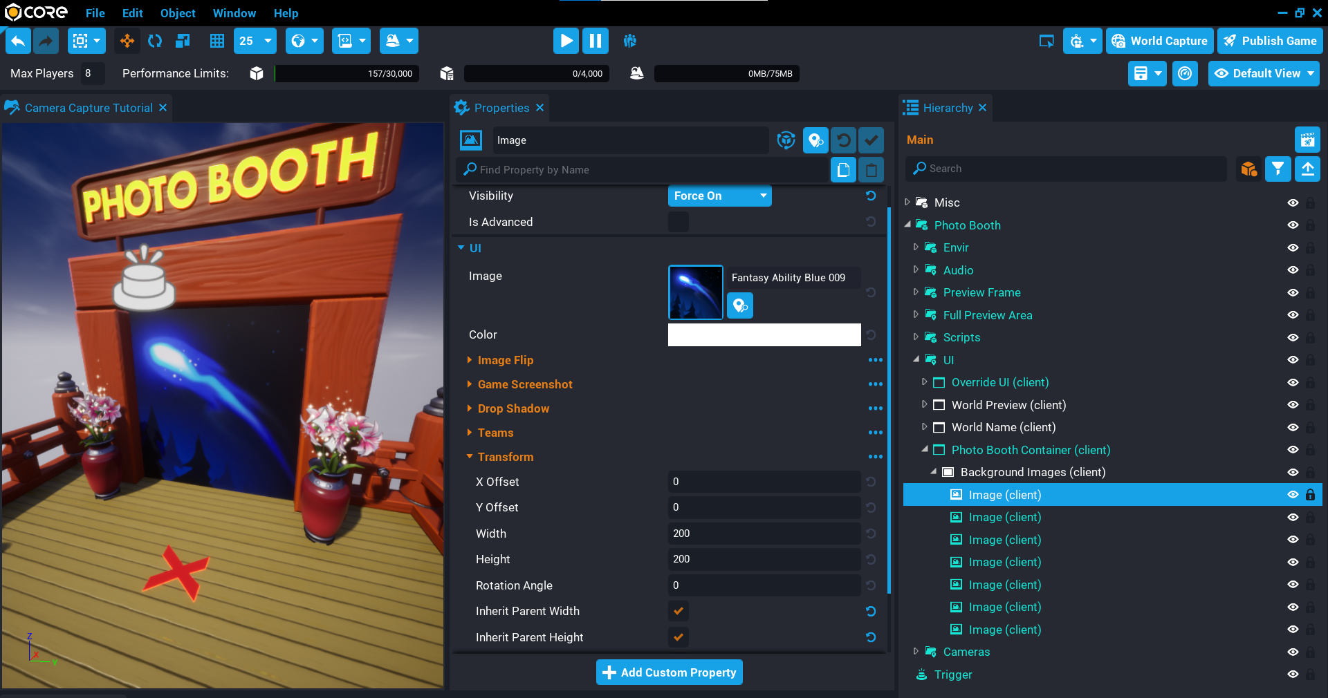Click Add Custom Property button
Viewport: 1328px width, 698px height.
tap(669, 672)
